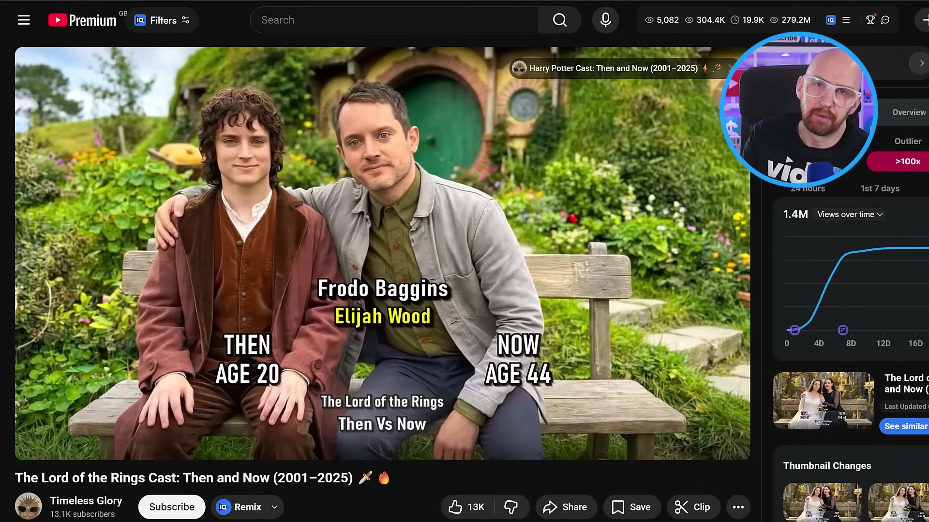Image resolution: width=929 pixels, height=522 pixels.
Task: Expand the Remix dropdown arrow
Action: 274,507
